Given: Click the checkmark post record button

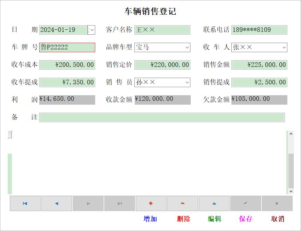Looking at the screenshot, I should (x=245, y=203).
